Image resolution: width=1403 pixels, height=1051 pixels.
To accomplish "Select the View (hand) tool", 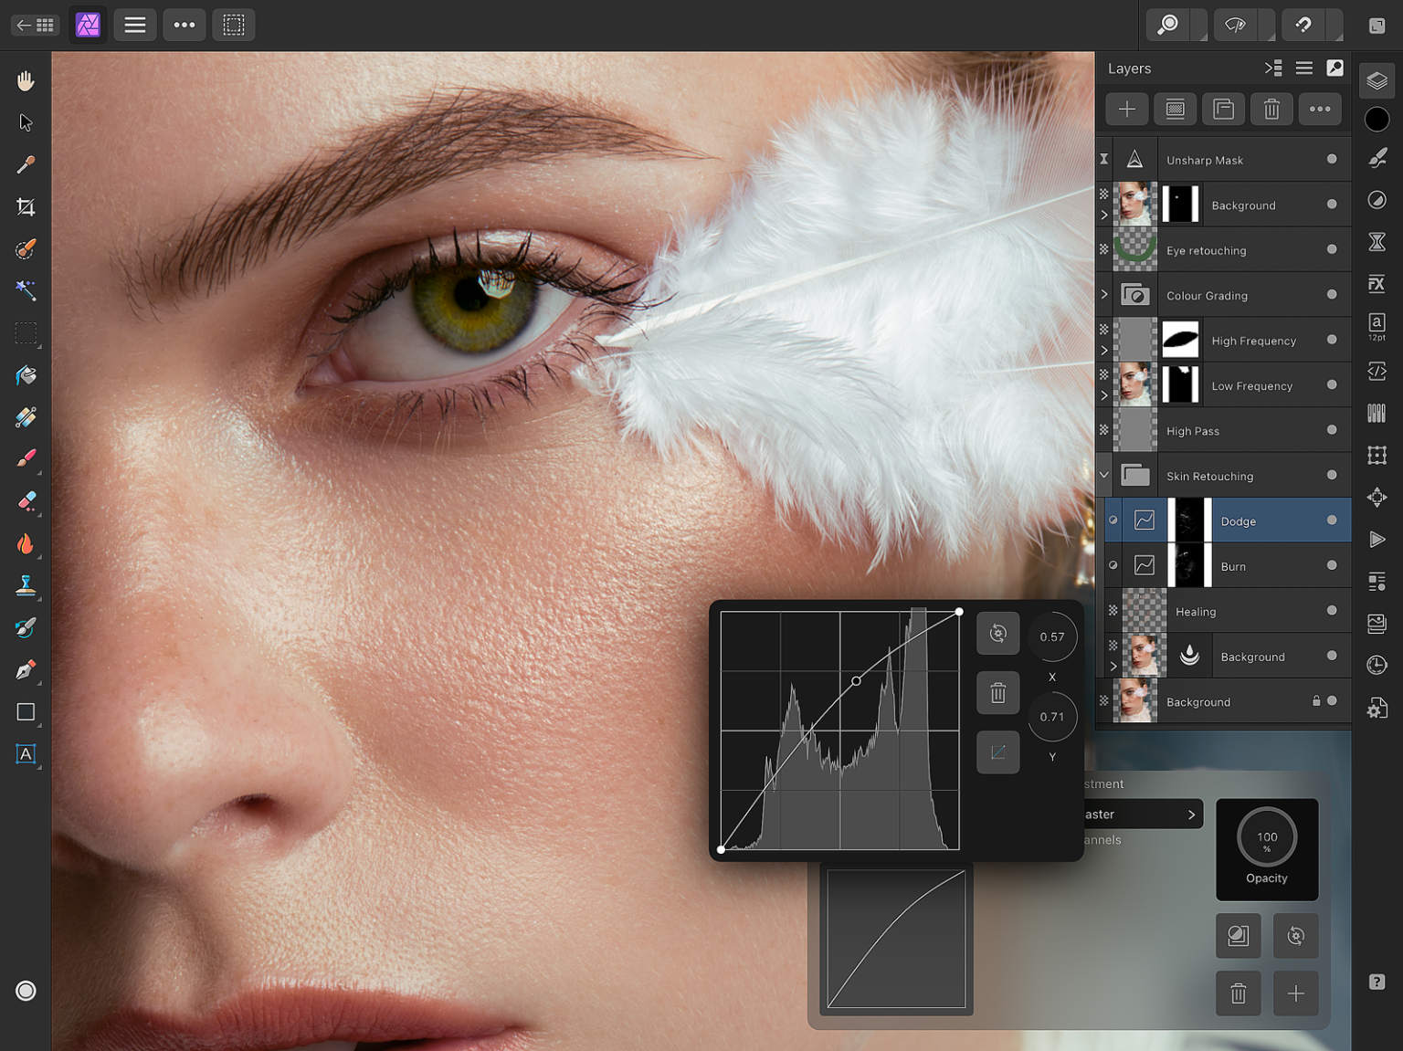I will (26, 80).
